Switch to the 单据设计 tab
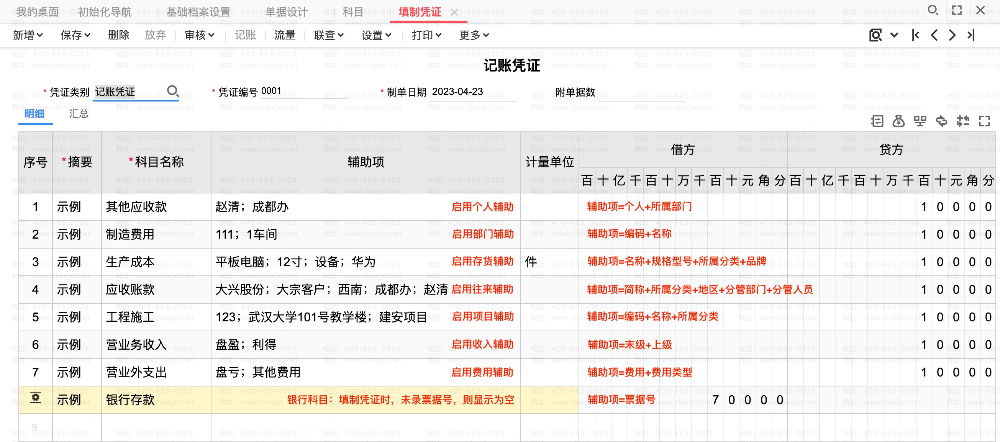Screen dimensions: 1000x442 [x=287, y=12]
